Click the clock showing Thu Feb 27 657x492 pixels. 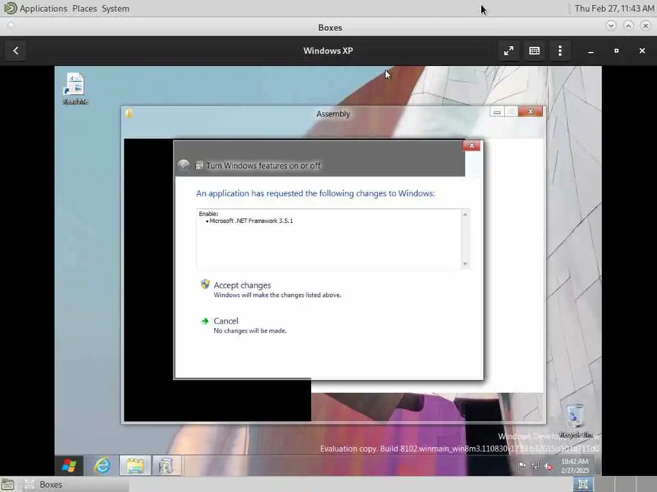coord(614,8)
